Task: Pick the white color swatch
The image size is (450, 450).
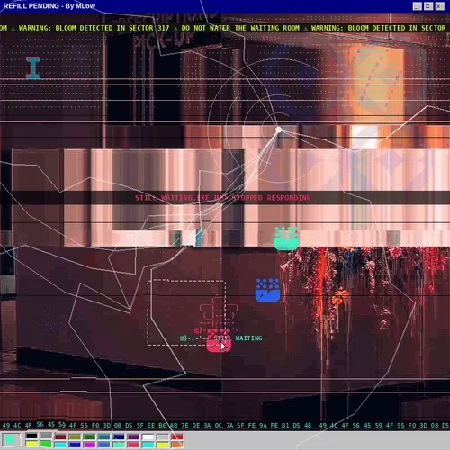Action: point(148,436)
